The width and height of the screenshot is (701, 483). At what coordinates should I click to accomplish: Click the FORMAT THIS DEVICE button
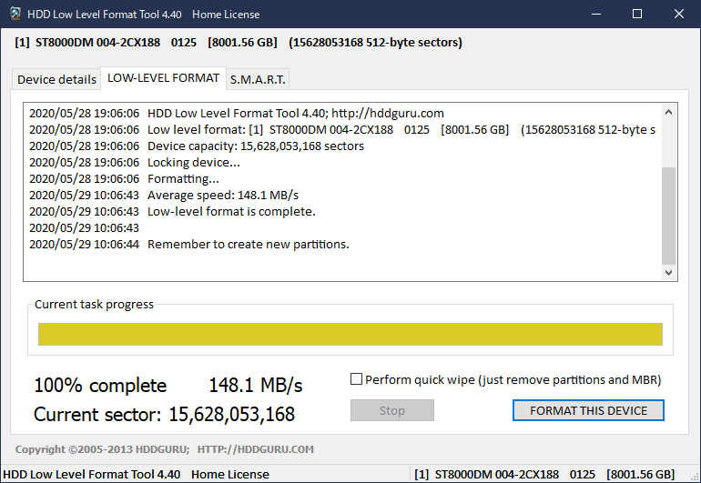point(588,410)
